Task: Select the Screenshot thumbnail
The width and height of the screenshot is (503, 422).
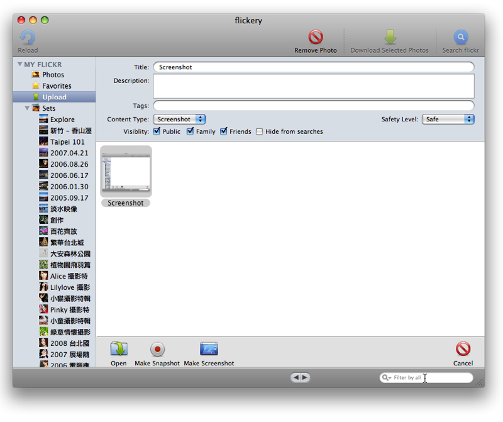Action: [x=126, y=171]
